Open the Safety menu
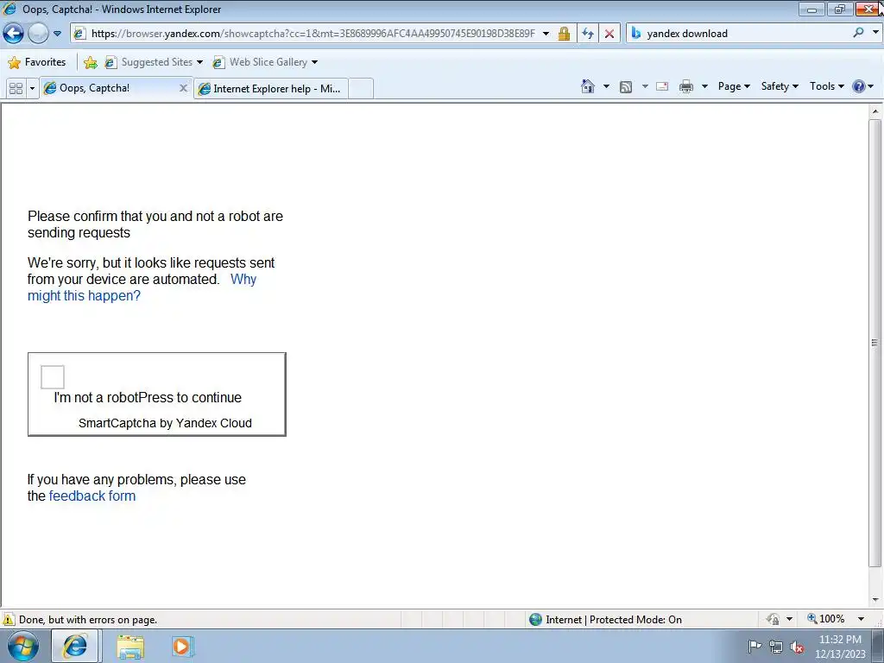The width and height of the screenshot is (884, 663). click(780, 86)
